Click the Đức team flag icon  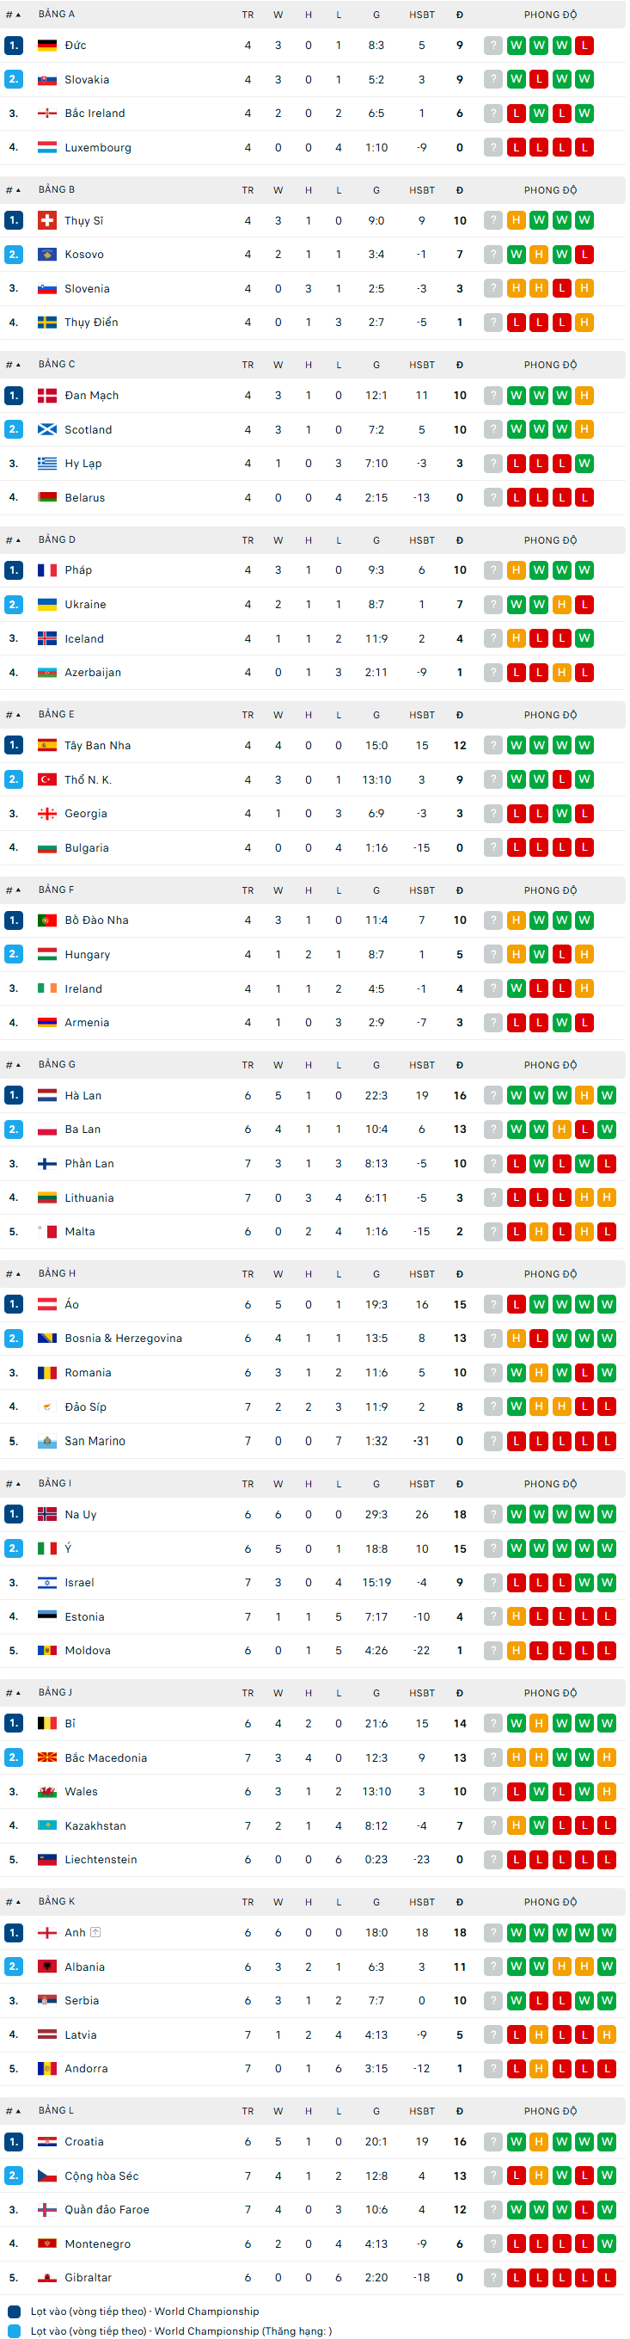click(47, 46)
